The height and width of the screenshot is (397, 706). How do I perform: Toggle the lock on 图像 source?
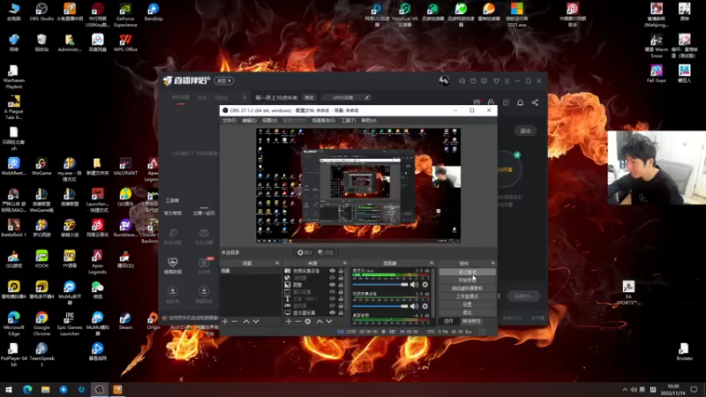click(x=341, y=285)
